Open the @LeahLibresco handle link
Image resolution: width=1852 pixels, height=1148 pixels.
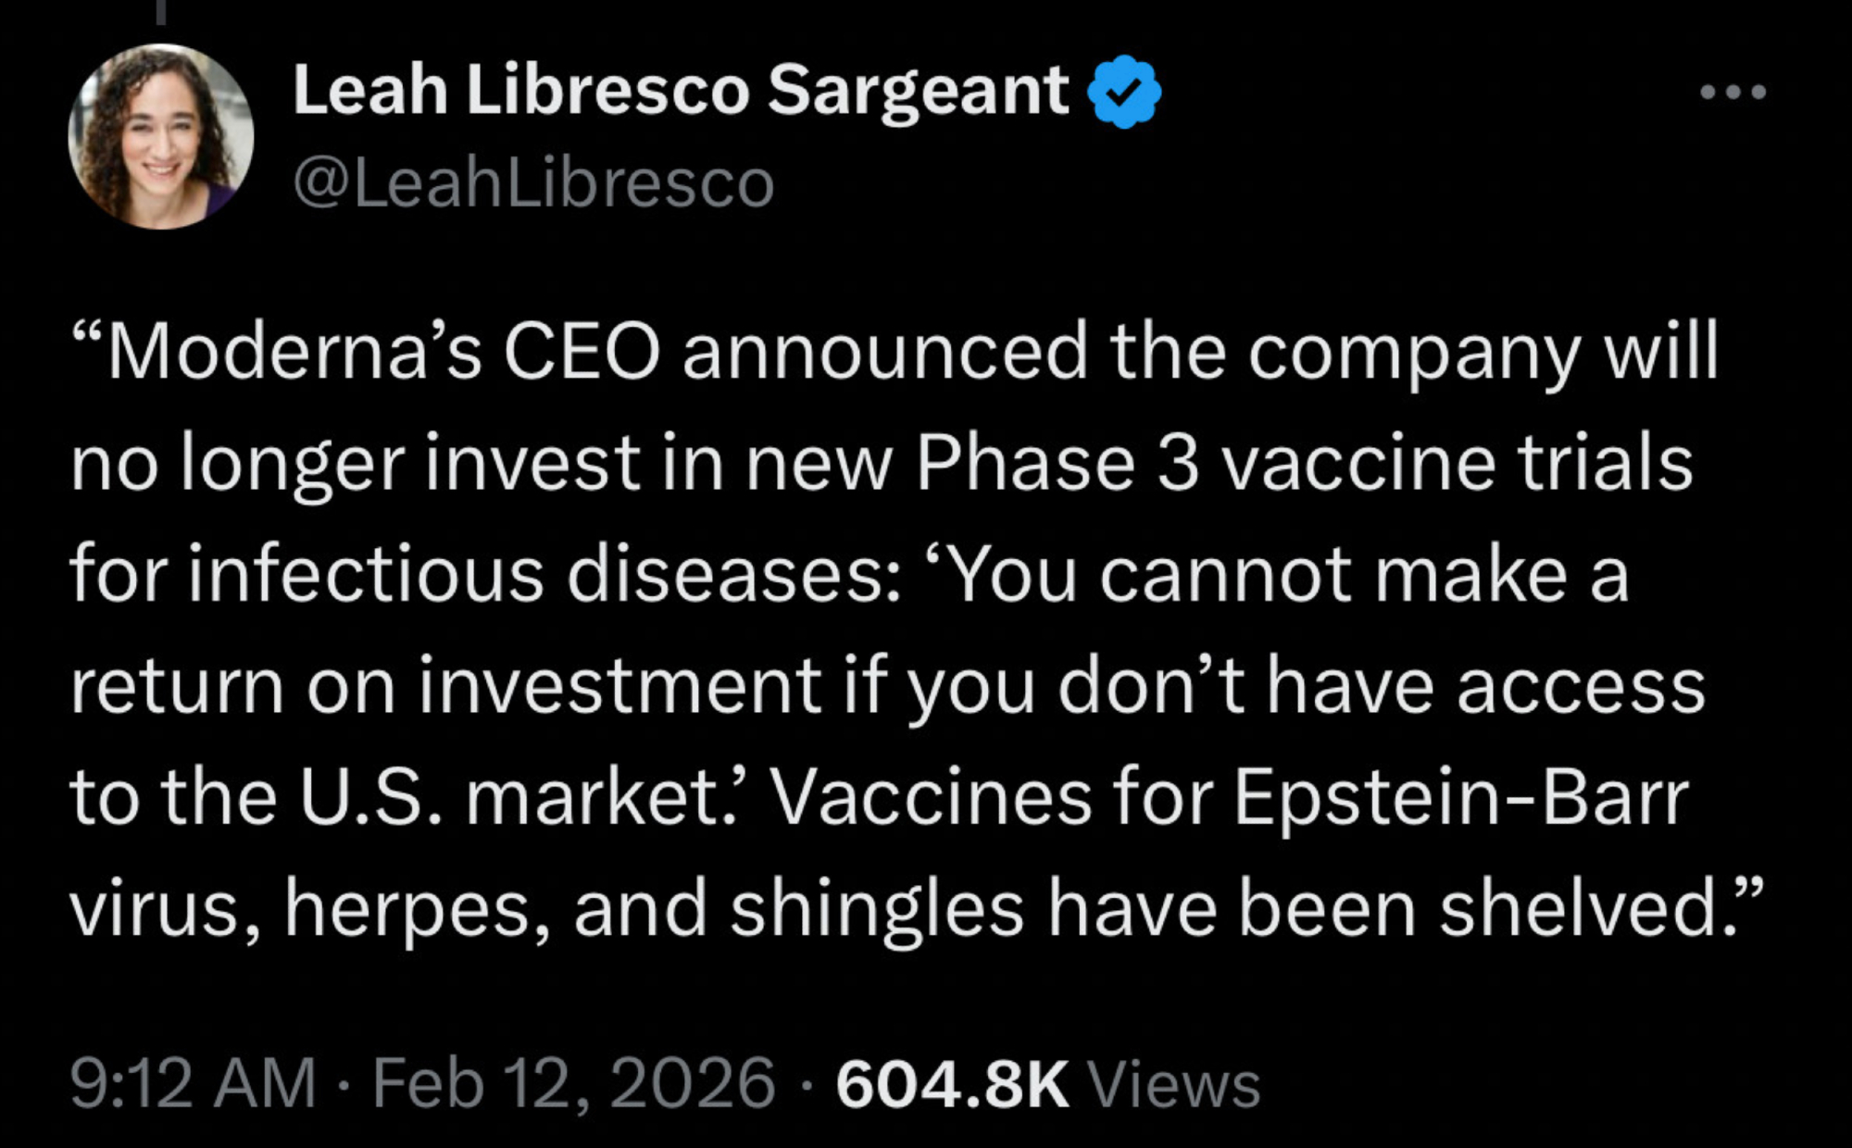[x=533, y=183]
